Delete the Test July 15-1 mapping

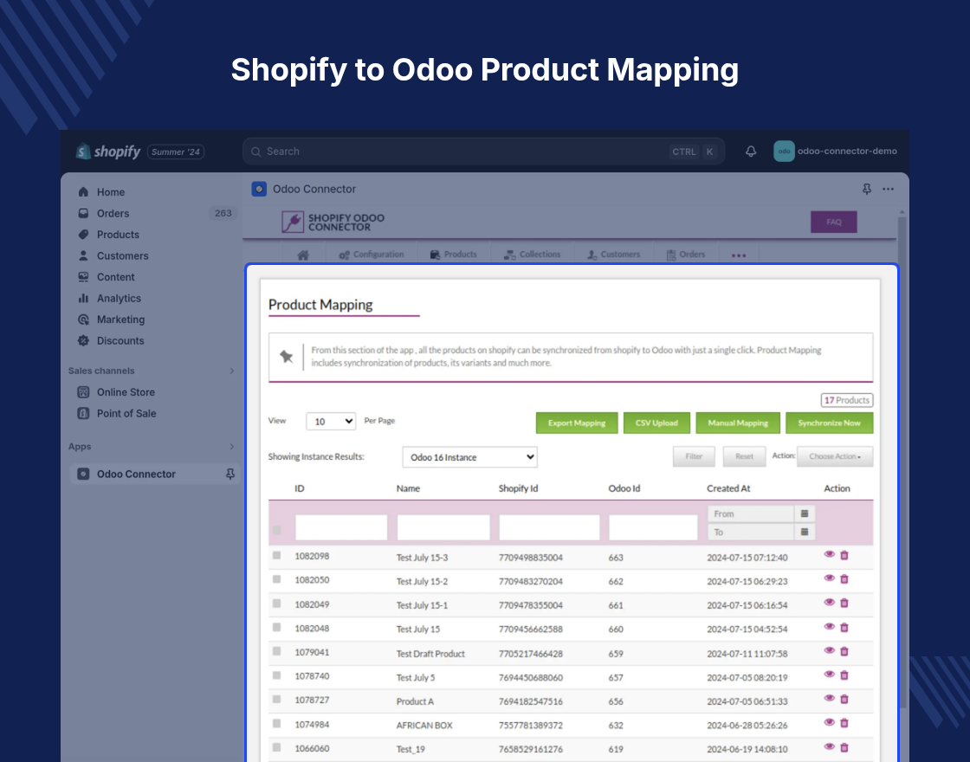coord(844,603)
